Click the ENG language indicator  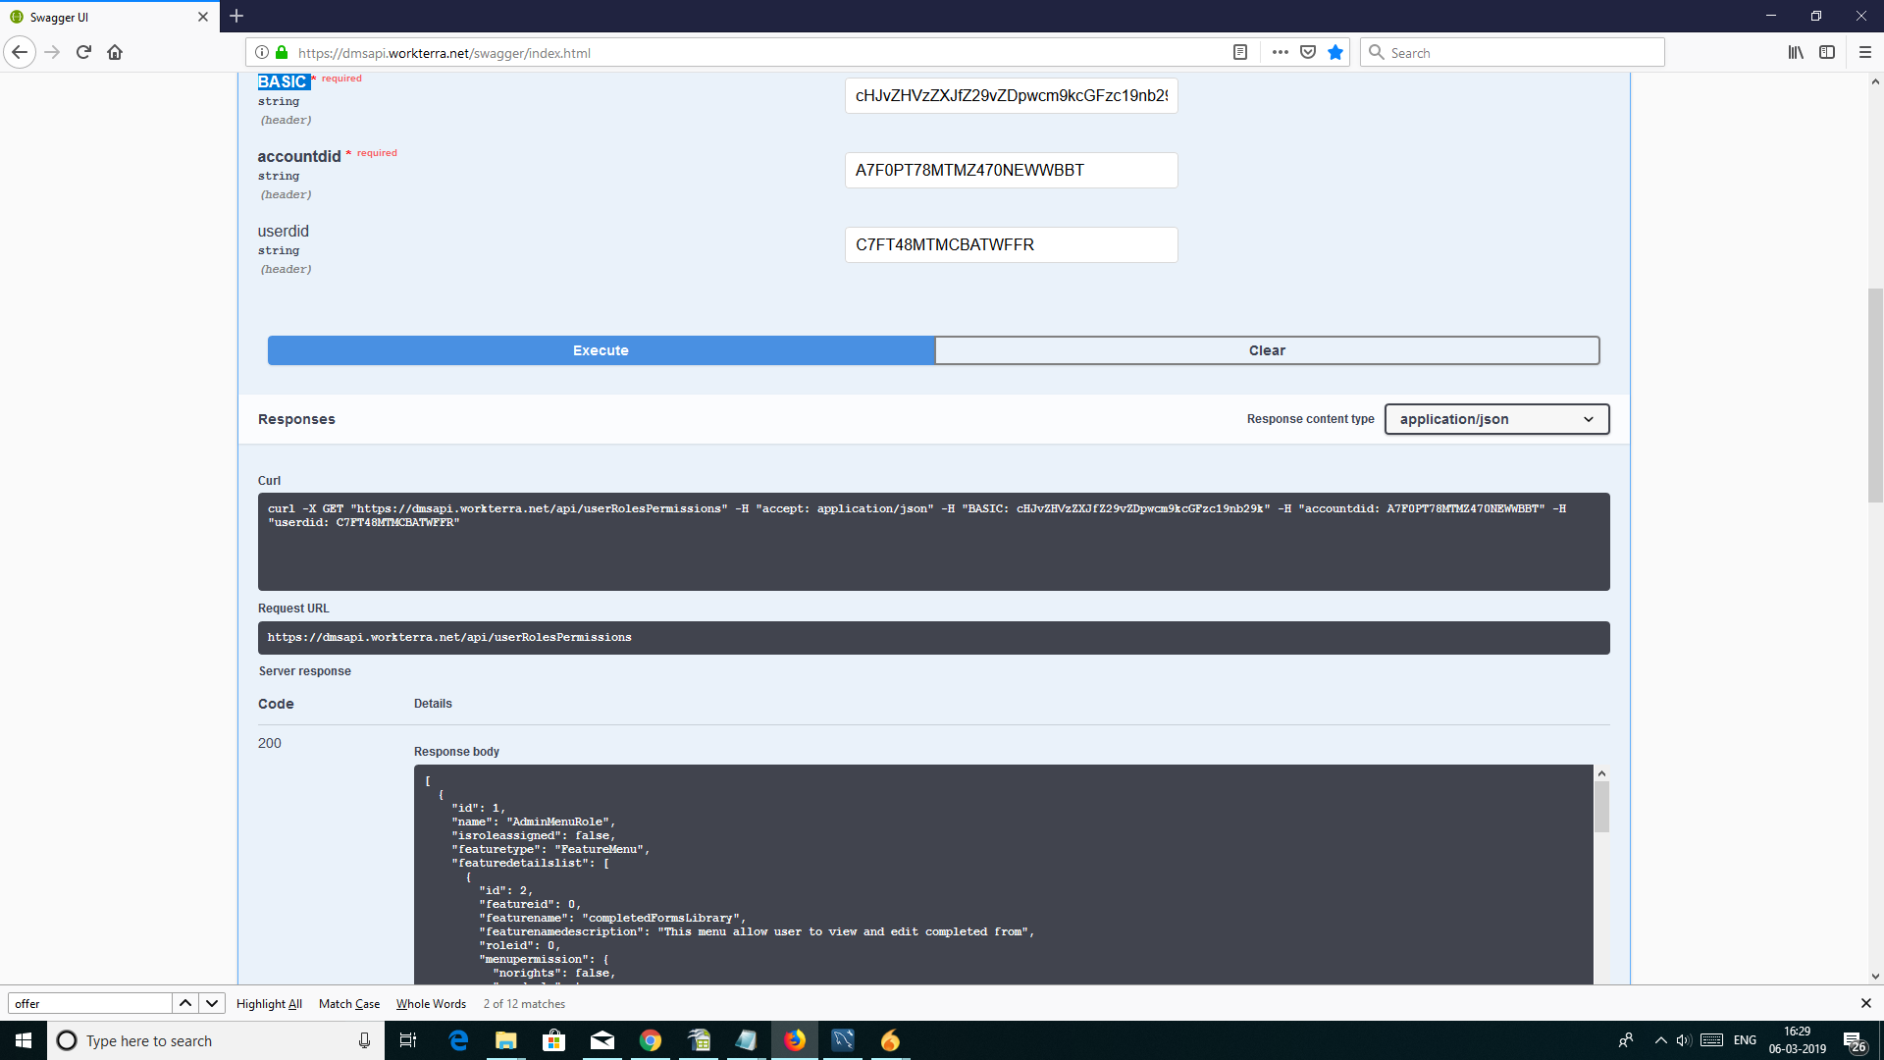(x=1745, y=1040)
